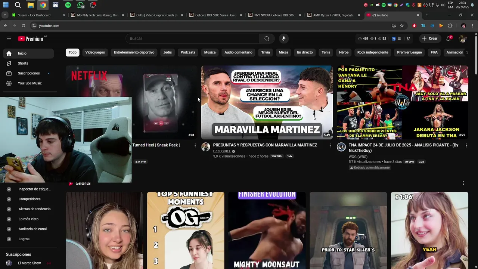Open the YouTube account avatar menu

[463, 38]
